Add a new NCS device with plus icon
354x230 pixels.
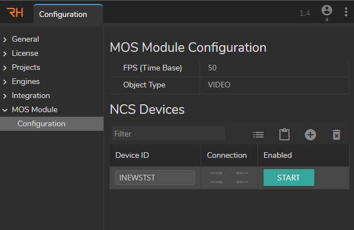[x=310, y=135]
